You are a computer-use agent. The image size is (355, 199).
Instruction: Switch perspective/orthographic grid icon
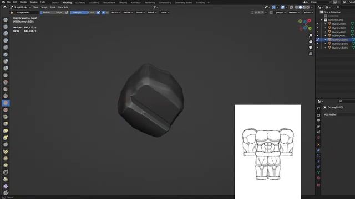click(x=311, y=54)
